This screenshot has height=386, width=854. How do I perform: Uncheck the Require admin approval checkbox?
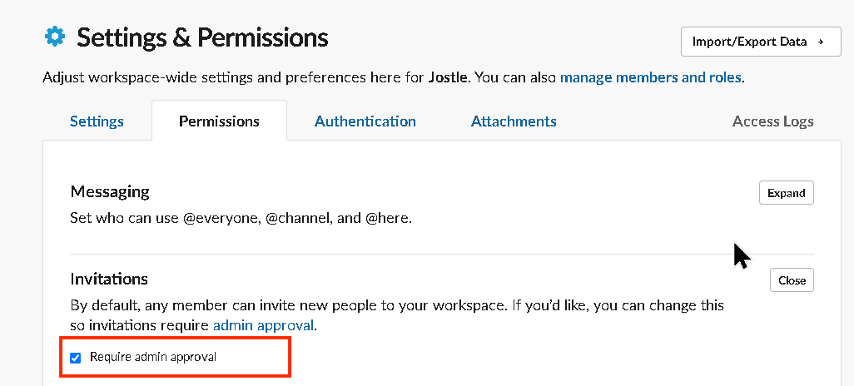(76, 358)
